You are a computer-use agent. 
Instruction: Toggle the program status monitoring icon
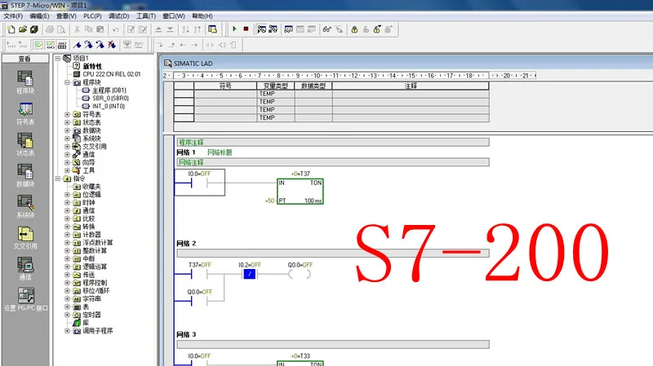click(261, 29)
